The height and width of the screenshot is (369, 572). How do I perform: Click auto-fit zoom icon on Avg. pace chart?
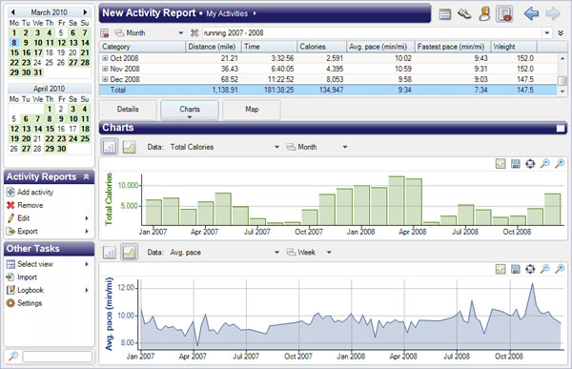click(530, 269)
